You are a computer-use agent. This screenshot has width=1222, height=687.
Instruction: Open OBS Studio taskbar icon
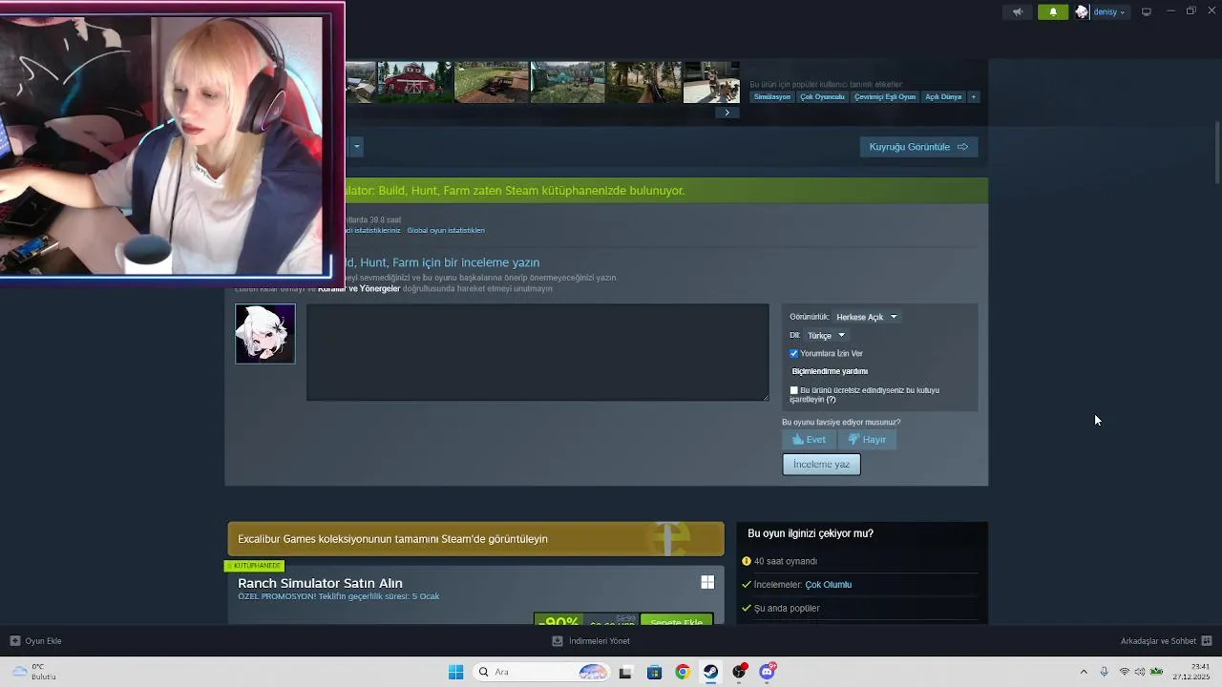pos(740,672)
